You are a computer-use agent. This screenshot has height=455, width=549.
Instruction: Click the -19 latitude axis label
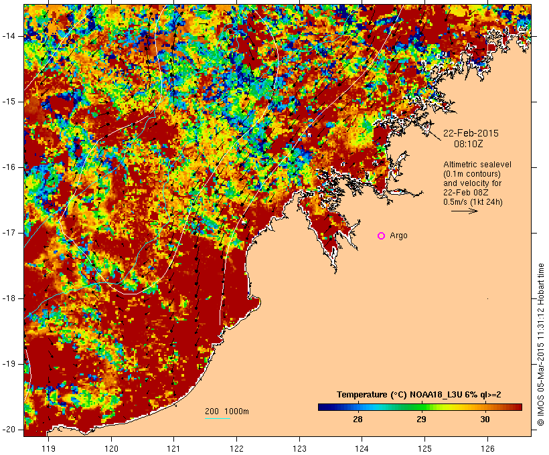(x=8, y=364)
